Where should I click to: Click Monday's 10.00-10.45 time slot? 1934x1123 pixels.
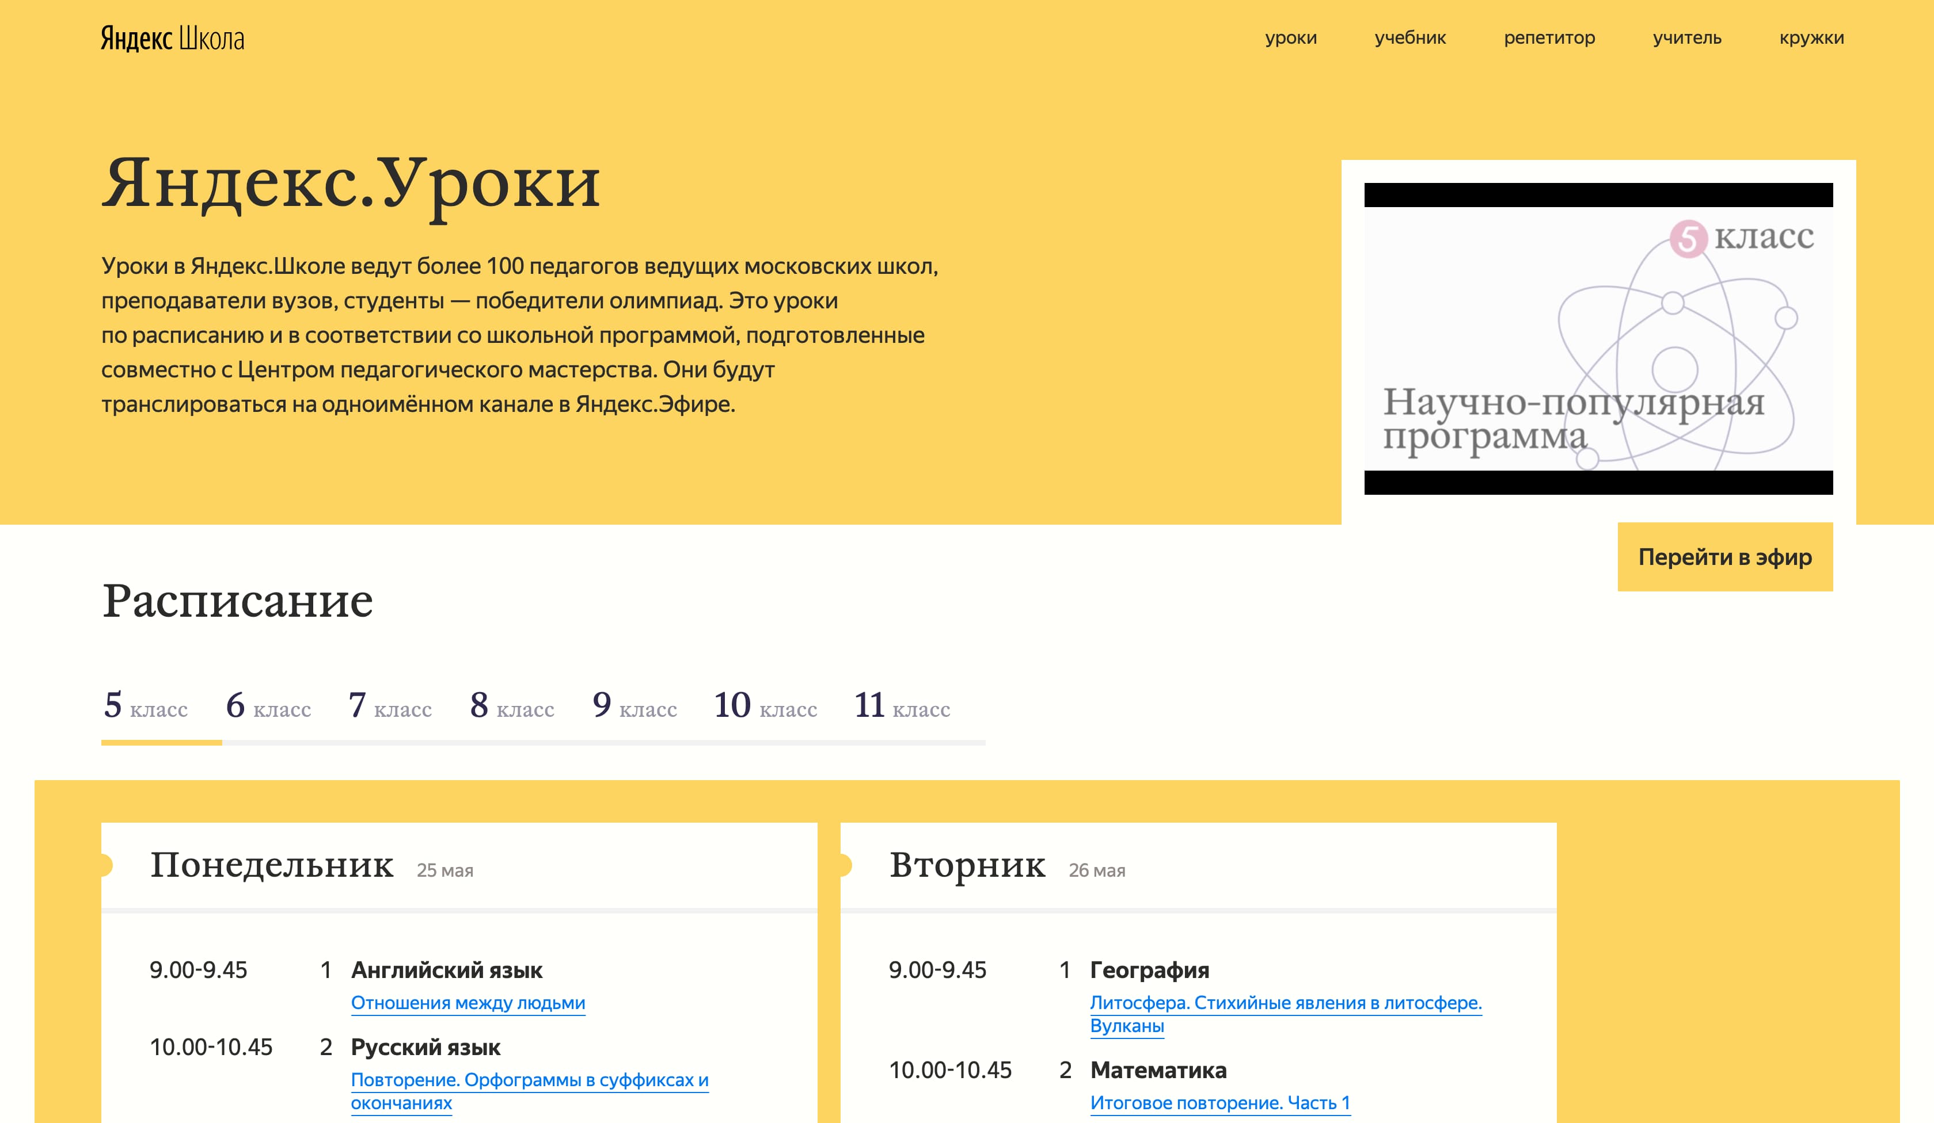pos(211,1047)
